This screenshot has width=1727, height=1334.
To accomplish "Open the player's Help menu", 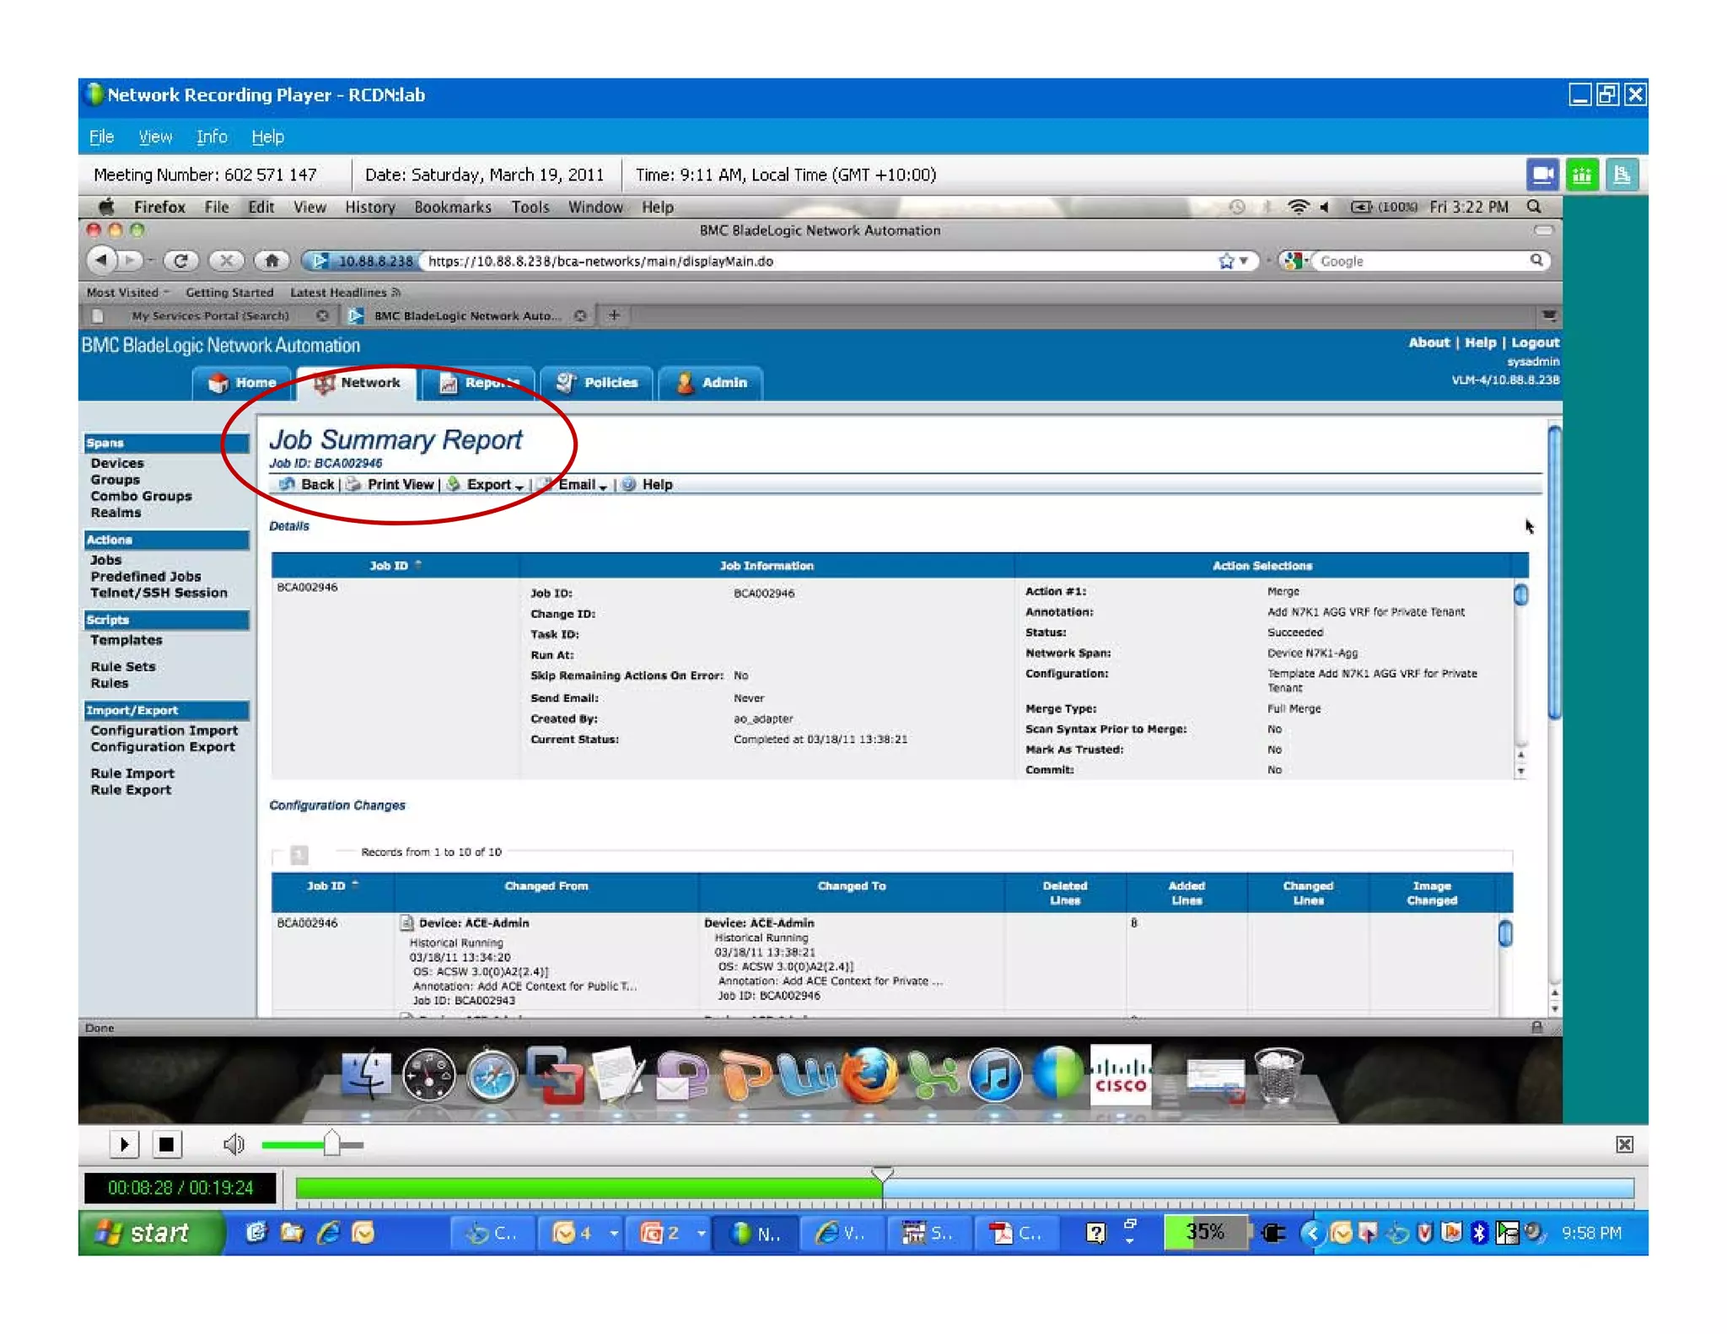I will tap(267, 137).
